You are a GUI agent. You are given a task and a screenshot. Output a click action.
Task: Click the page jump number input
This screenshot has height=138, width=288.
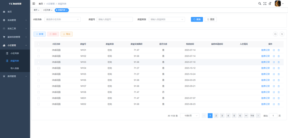[273, 116]
